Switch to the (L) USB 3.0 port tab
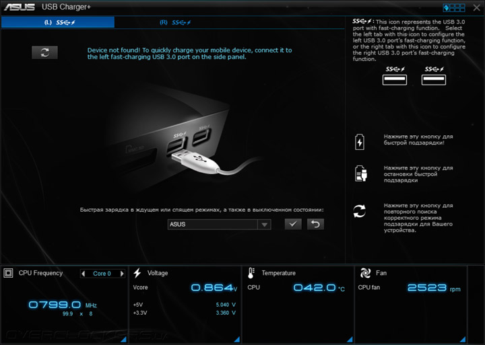Screen dimensions: 485x345 tap(58, 22)
